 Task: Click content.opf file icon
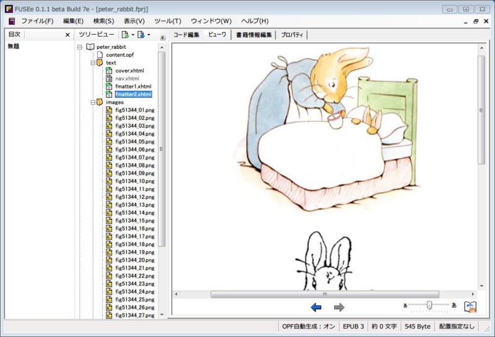[100, 55]
